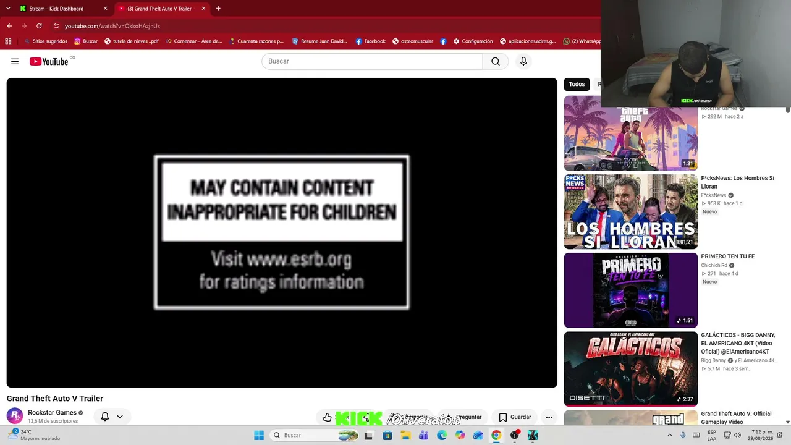791x445 pixels.
Task: Open Copilot from the taskbar
Action: coord(460,435)
